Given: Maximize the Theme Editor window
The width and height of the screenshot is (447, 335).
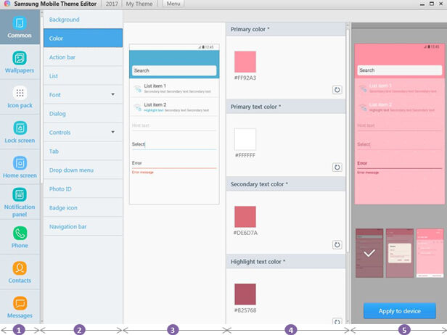Looking at the screenshot, I should 432,4.
